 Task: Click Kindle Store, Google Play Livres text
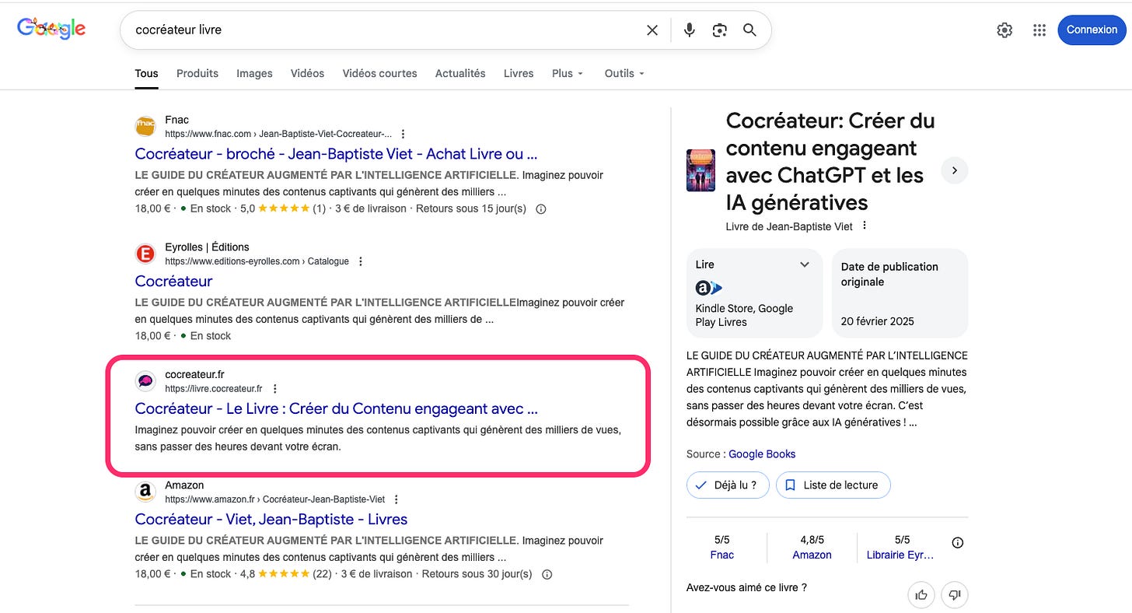744,315
